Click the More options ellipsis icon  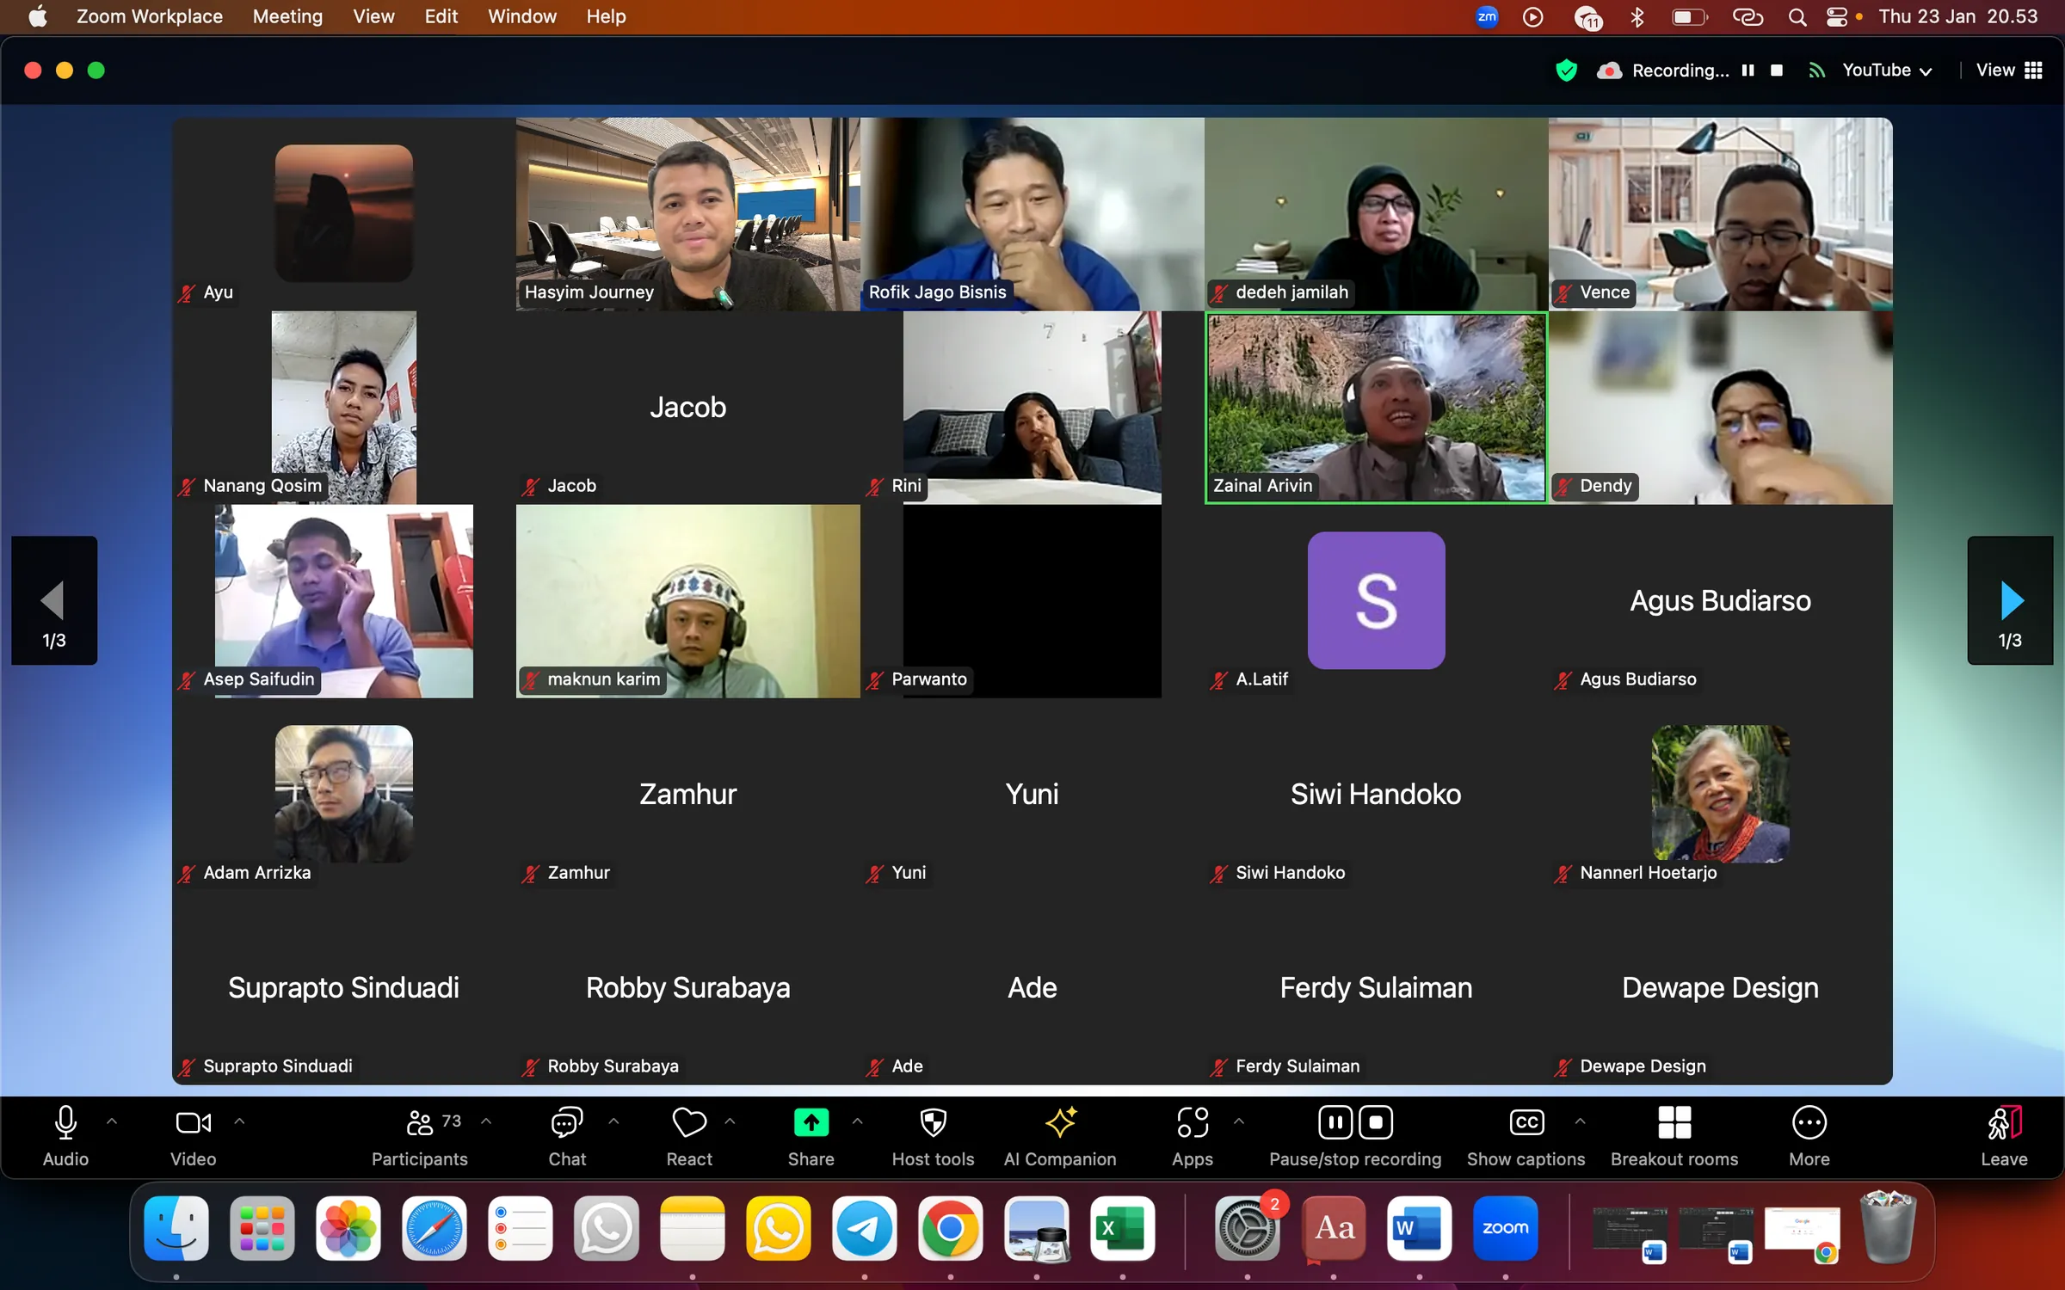coord(1809,1122)
